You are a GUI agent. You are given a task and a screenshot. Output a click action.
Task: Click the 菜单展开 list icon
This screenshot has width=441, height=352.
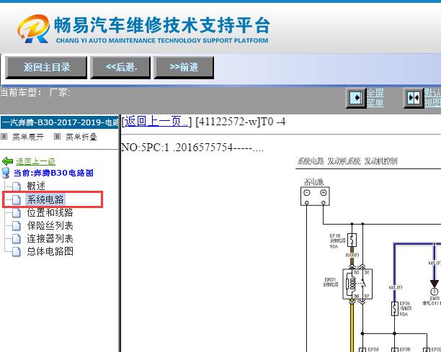click(4, 137)
